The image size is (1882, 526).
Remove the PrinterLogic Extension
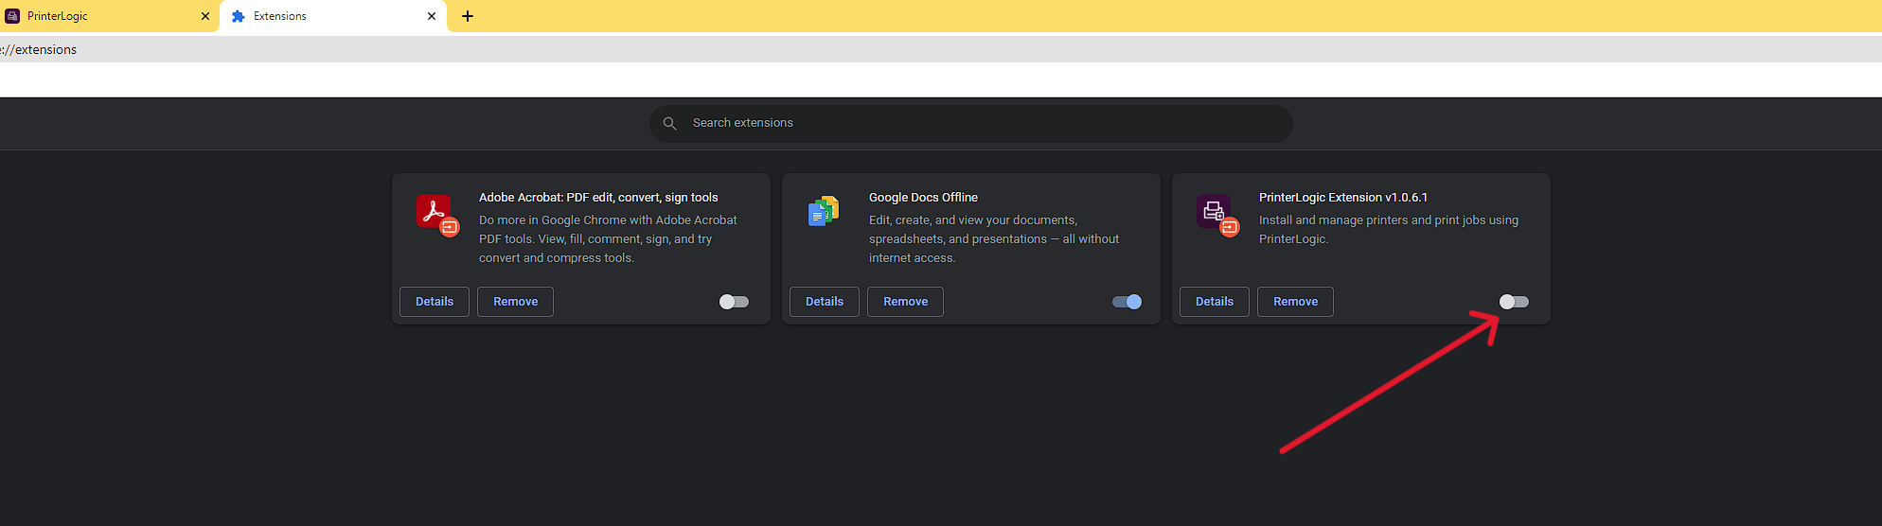(x=1295, y=302)
